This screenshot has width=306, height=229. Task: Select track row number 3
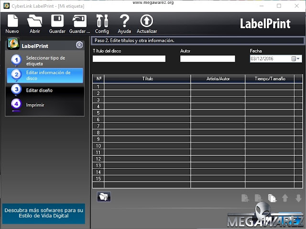pyautogui.click(x=98, y=100)
